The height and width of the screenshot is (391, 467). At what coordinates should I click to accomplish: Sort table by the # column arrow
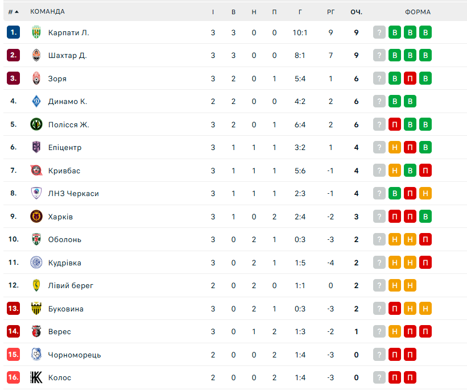16,12
